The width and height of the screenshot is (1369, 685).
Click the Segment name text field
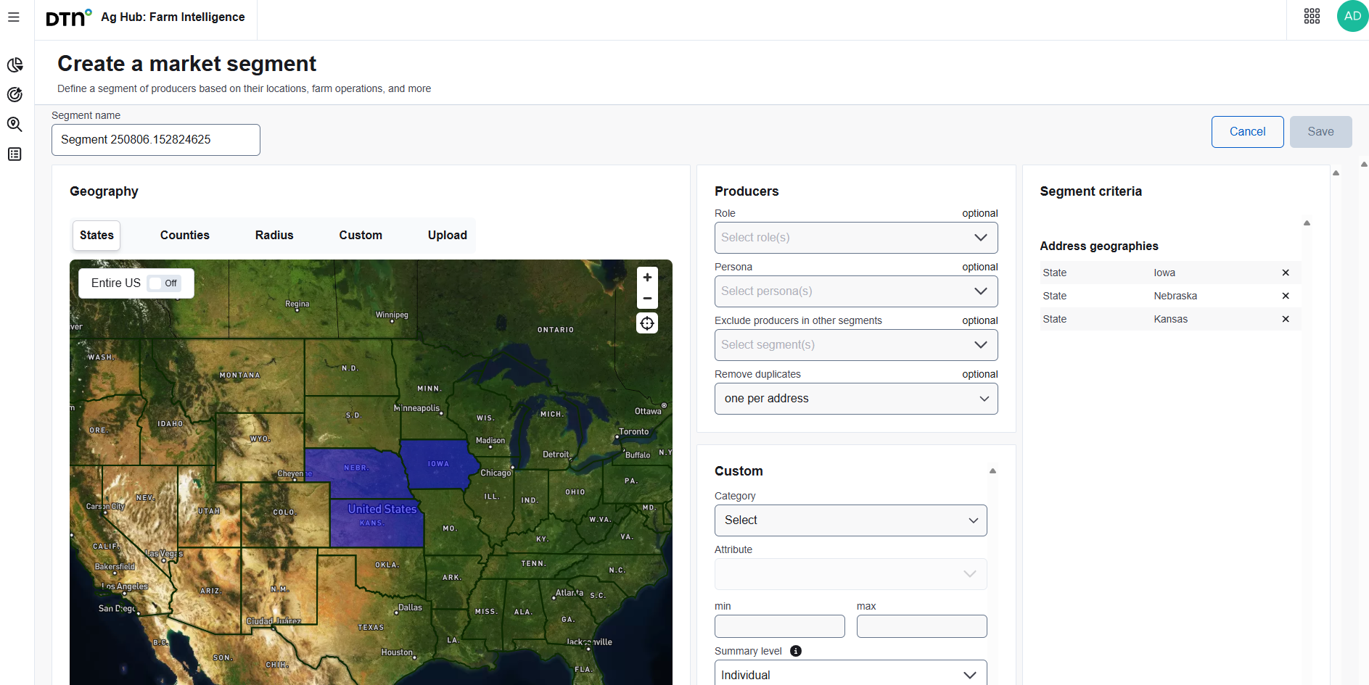click(155, 140)
